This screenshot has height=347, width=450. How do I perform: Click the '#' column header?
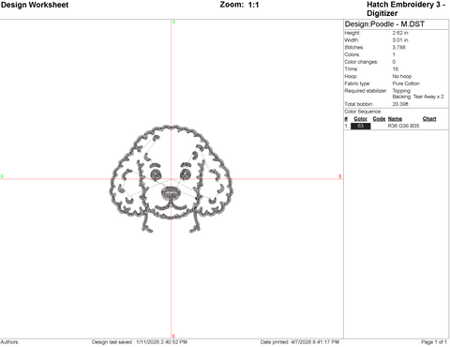coord(346,119)
